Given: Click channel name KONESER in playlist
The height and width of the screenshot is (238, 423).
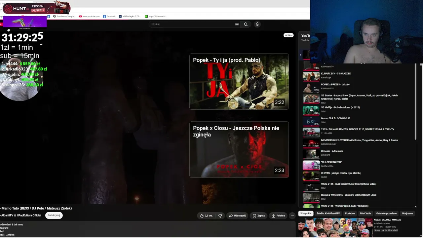Looking at the screenshot, I should coord(326,155).
